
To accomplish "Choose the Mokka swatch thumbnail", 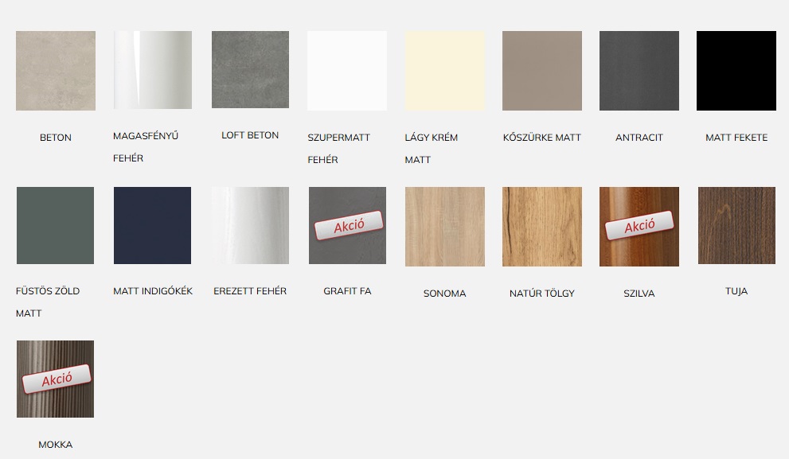I will click(x=56, y=379).
